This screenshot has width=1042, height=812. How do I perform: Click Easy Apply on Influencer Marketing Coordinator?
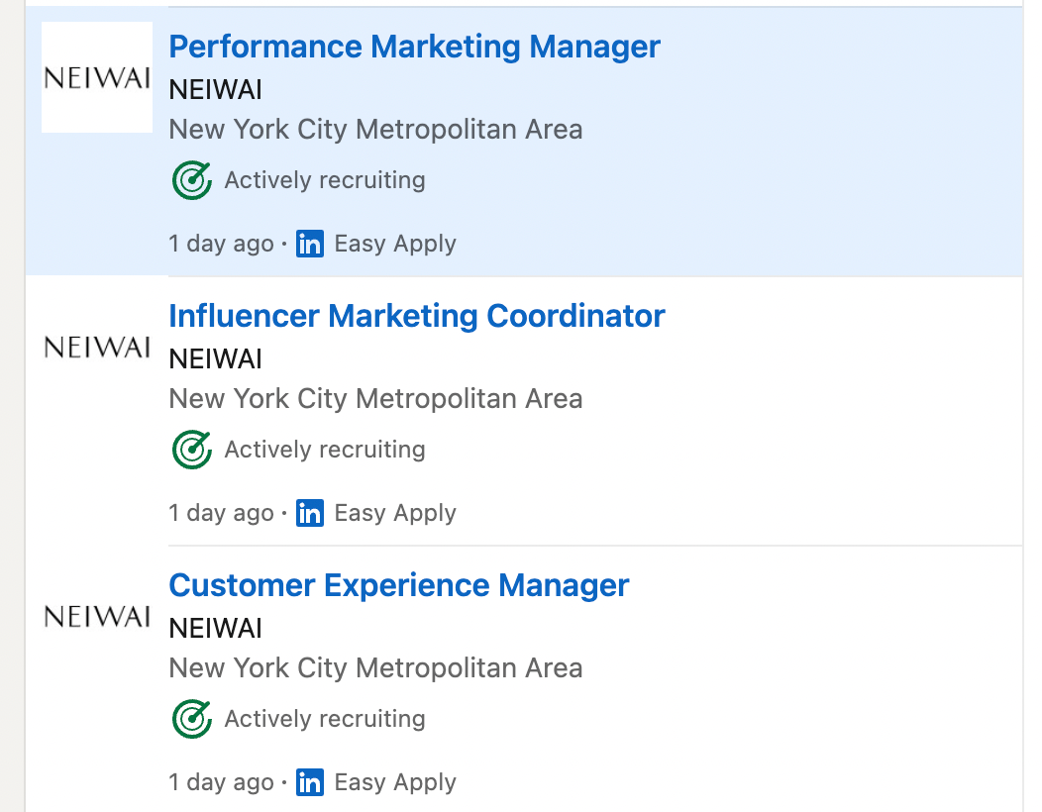pyautogui.click(x=395, y=513)
